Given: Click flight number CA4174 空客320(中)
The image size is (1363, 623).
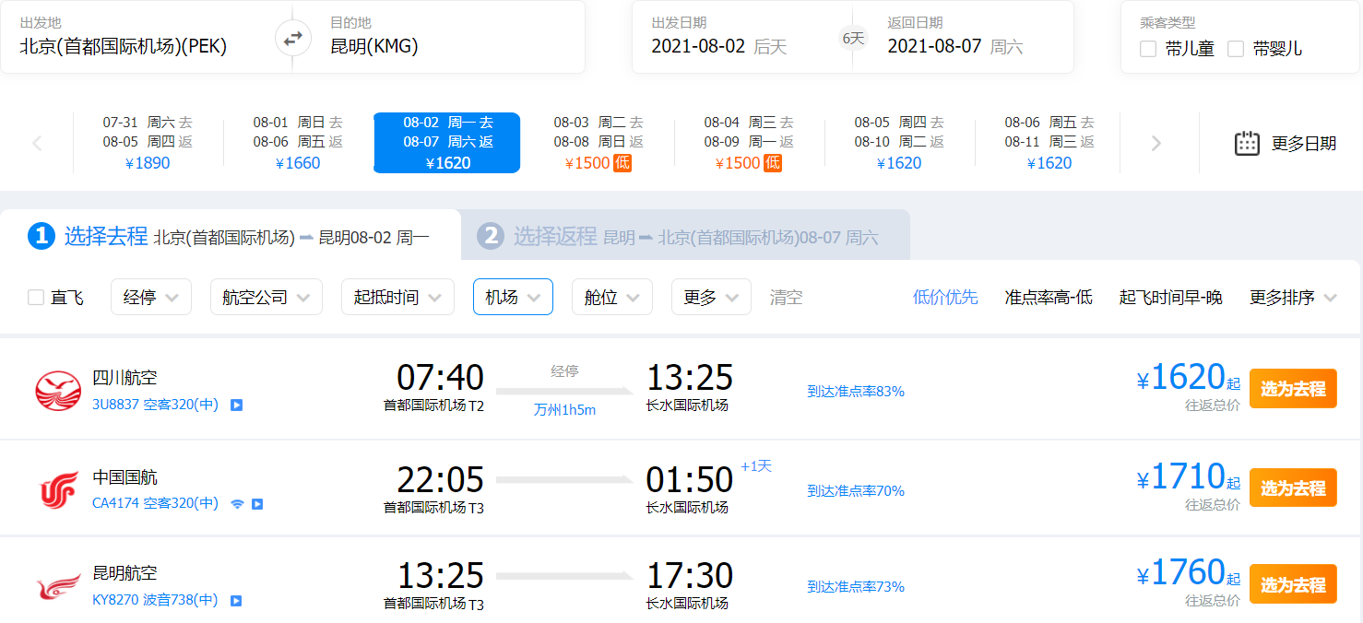Looking at the screenshot, I should [156, 503].
